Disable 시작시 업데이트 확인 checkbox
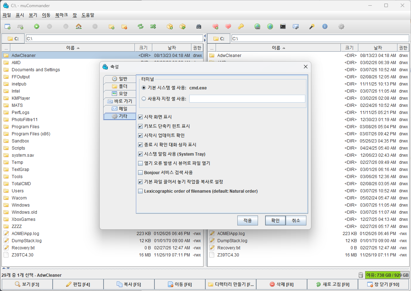The width and height of the screenshot is (411, 291). click(x=141, y=135)
